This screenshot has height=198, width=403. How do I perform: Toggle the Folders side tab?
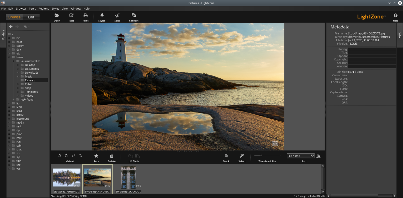(3, 35)
